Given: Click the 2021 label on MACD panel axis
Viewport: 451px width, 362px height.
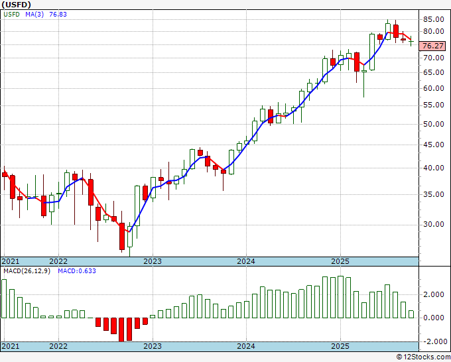Looking at the screenshot, I should (x=11, y=345).
